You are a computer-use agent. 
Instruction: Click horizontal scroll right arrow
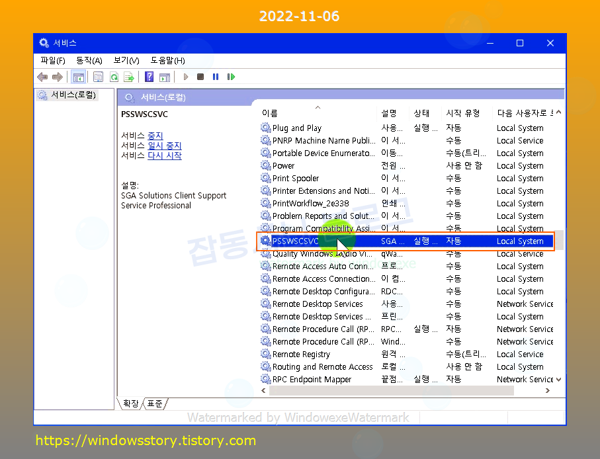(548, 390)
